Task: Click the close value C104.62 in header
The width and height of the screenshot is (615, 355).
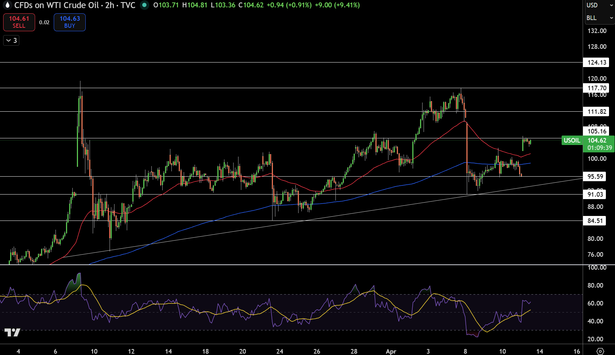Action: pos(251,5)
